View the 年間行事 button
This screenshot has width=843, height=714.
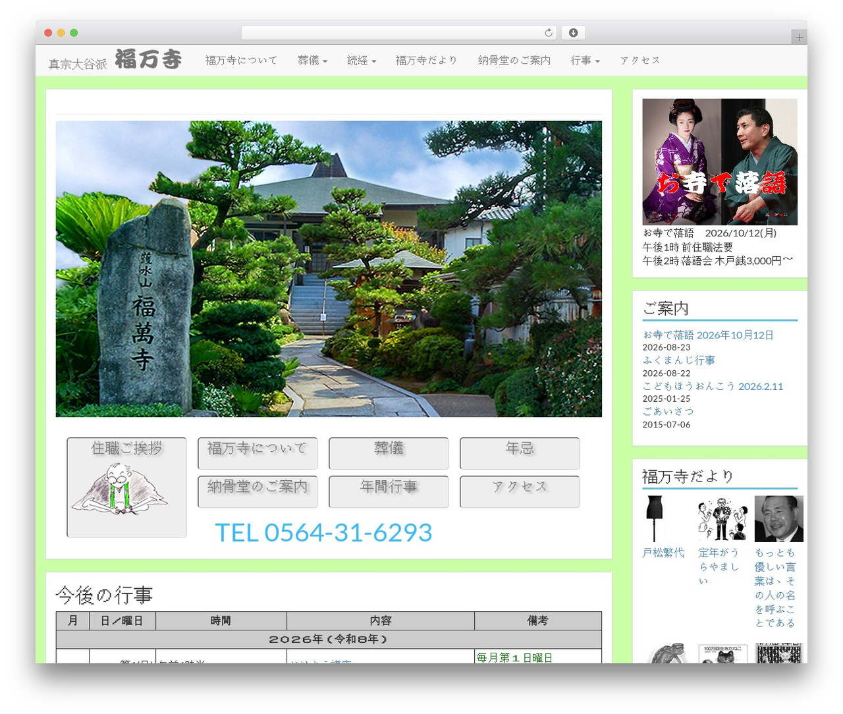[x=389, y=491]
